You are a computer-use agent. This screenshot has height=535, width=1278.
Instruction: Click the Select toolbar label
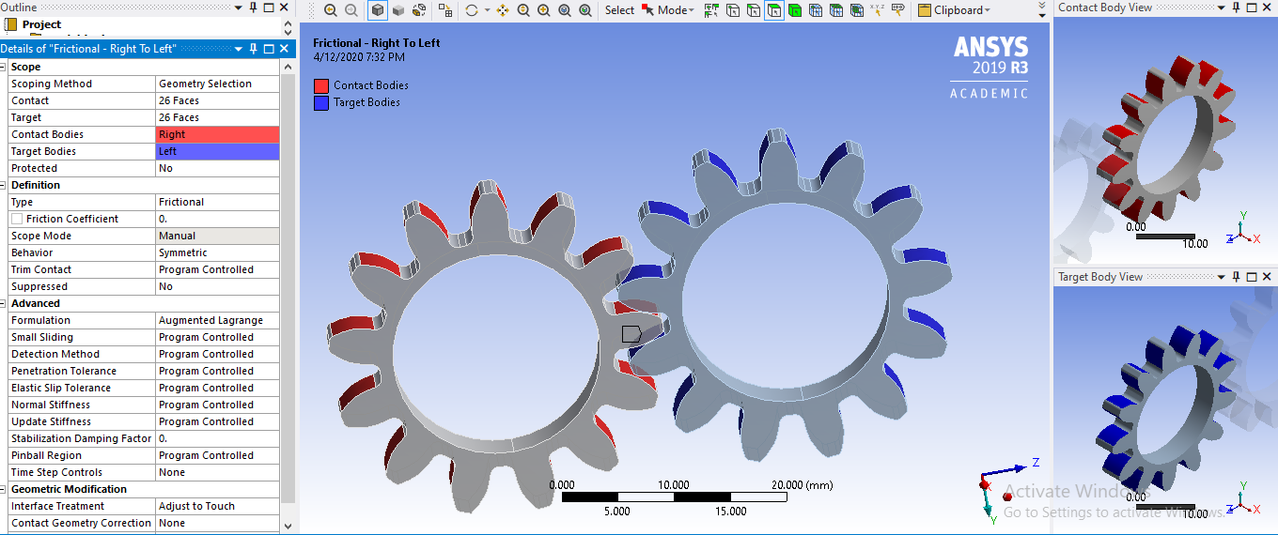pos(619,10)
